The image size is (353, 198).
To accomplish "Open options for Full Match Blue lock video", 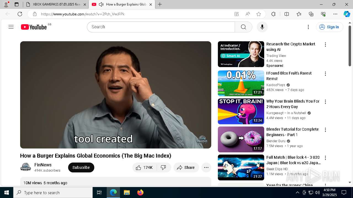I will point(325,158).
